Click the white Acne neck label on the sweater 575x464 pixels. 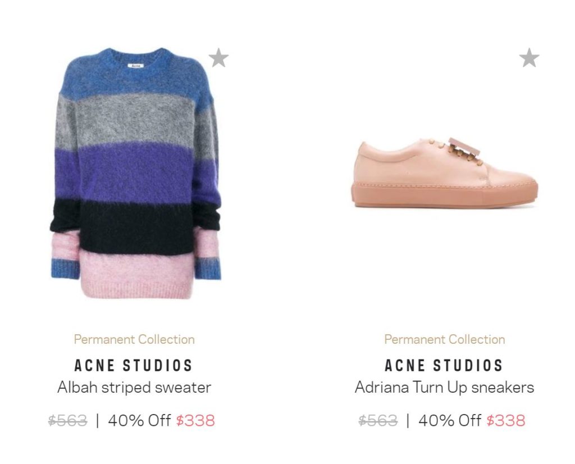(135, 66)
